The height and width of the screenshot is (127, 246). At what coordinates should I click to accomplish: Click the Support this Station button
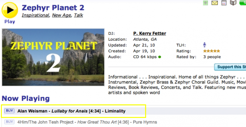[231, 67]
